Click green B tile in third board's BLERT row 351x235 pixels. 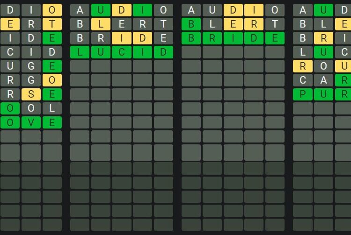coord(191,24)
